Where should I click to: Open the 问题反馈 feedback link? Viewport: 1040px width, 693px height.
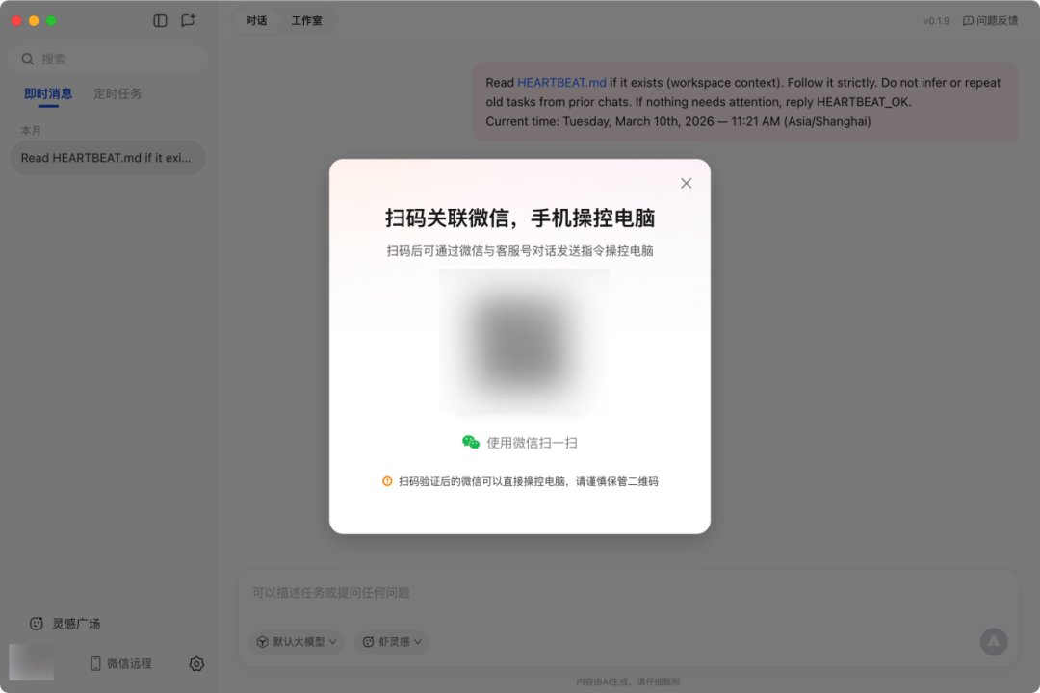point(990,20)
